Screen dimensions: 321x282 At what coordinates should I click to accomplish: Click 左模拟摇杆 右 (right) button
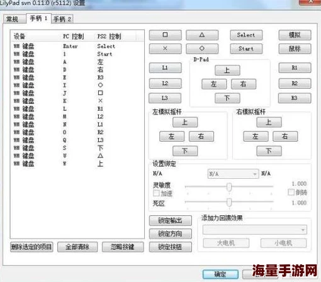click(x=201, y=137)
